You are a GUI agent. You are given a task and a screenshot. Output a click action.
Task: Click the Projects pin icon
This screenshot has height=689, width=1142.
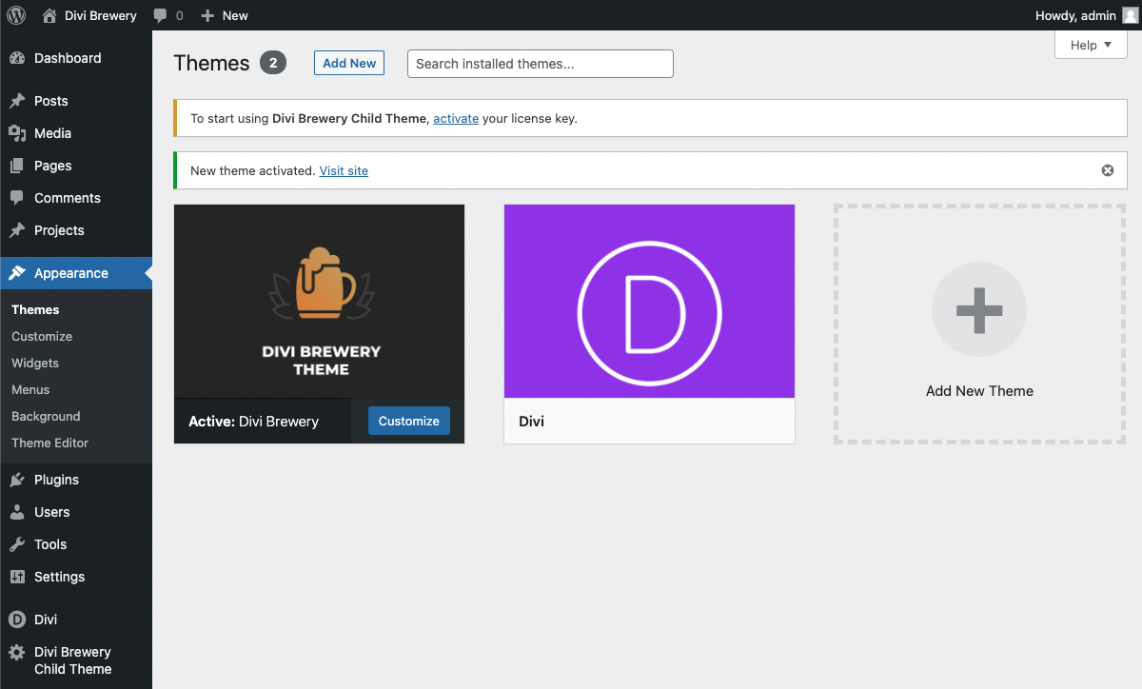(17, 230)
